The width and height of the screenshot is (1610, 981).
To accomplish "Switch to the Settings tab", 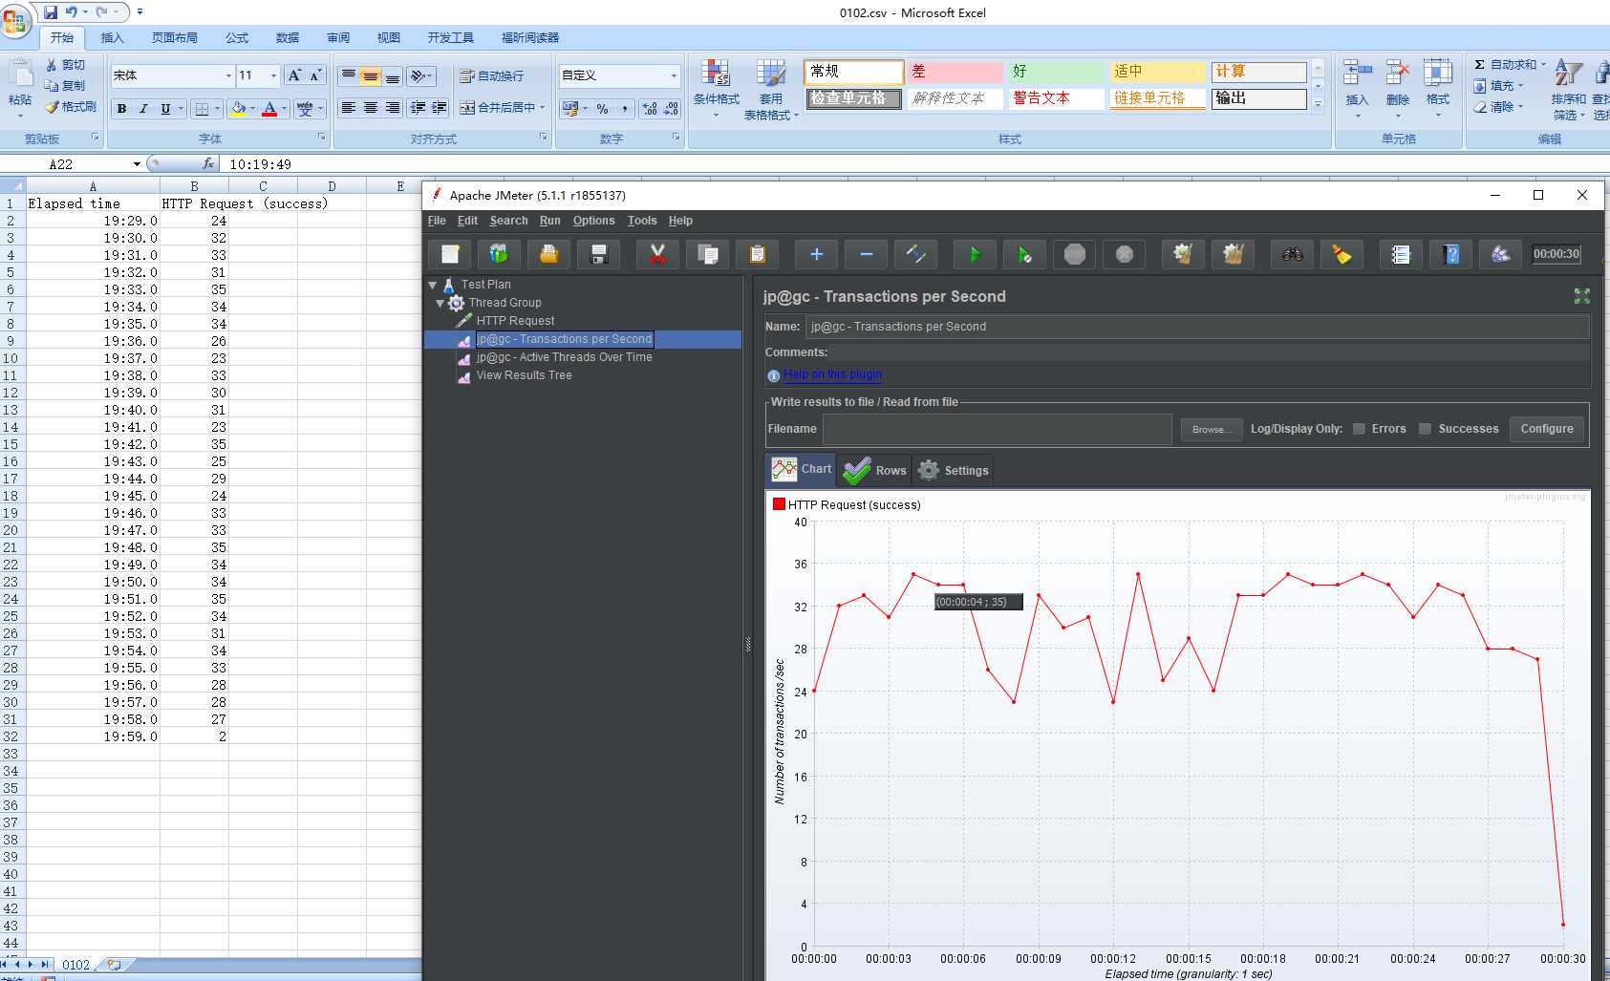I will pyautogui.click(x=953, y=470).
